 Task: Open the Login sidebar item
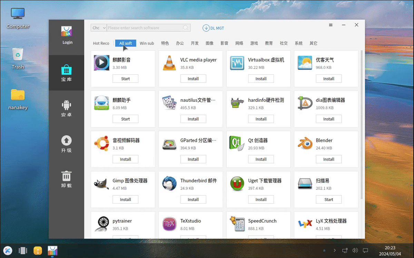[67, 35]
